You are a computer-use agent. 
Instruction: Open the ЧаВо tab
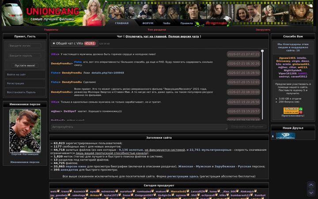pos(167,23)
